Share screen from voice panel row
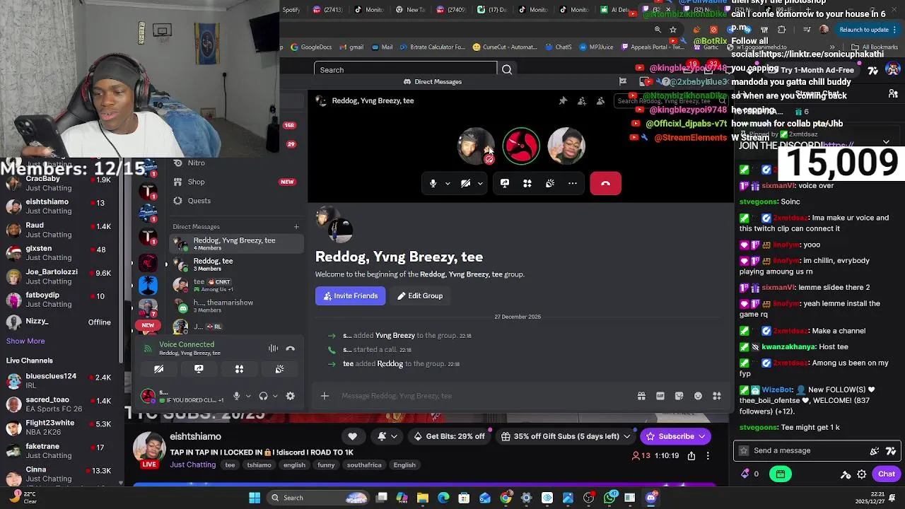The image size is (905, 509). click(199, 369)
